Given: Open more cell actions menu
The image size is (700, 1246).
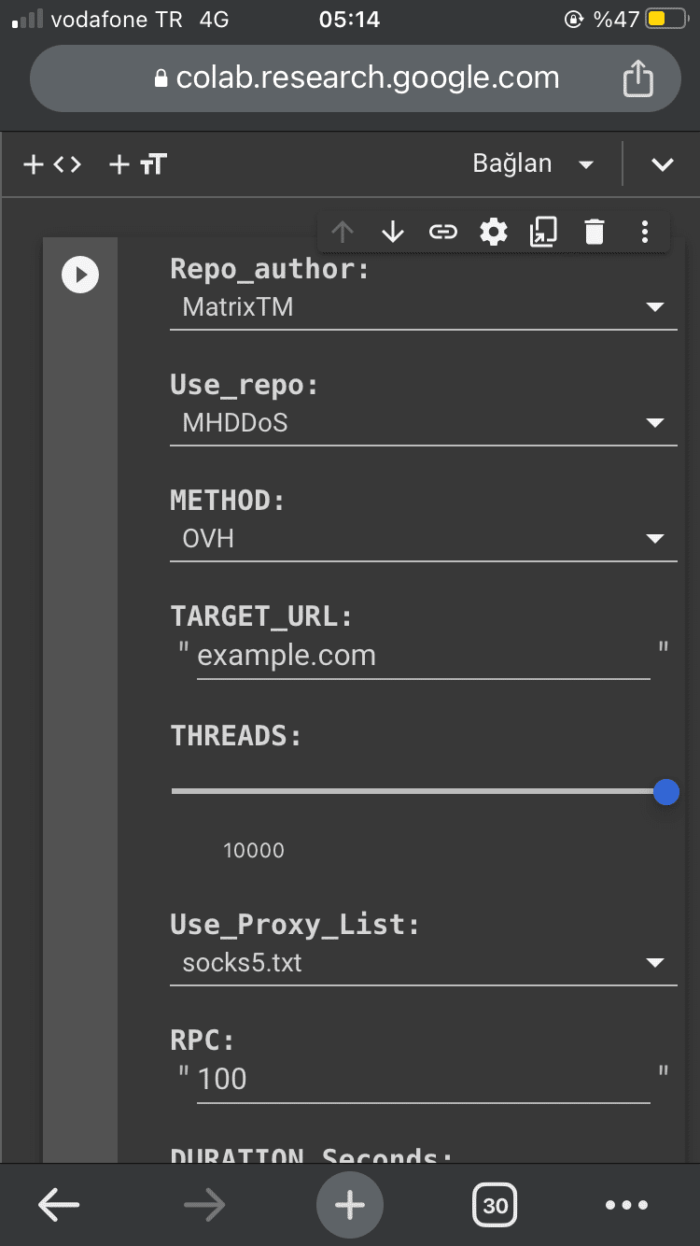Looking at the screenshot, I should click(x=645, y=232).
